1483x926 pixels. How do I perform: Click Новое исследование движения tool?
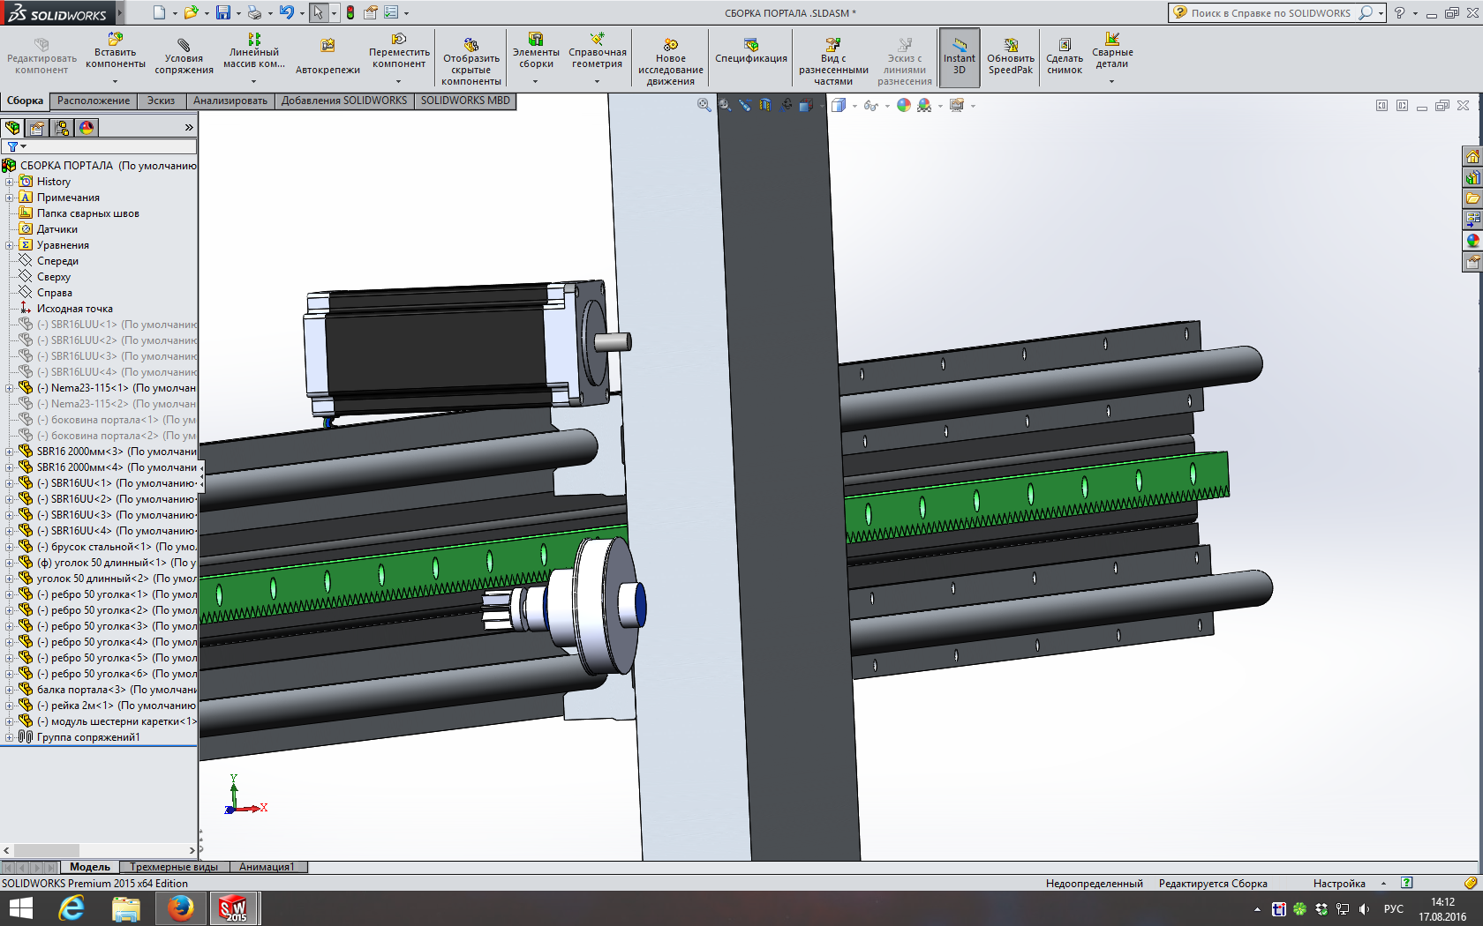[x=671, y=62]
